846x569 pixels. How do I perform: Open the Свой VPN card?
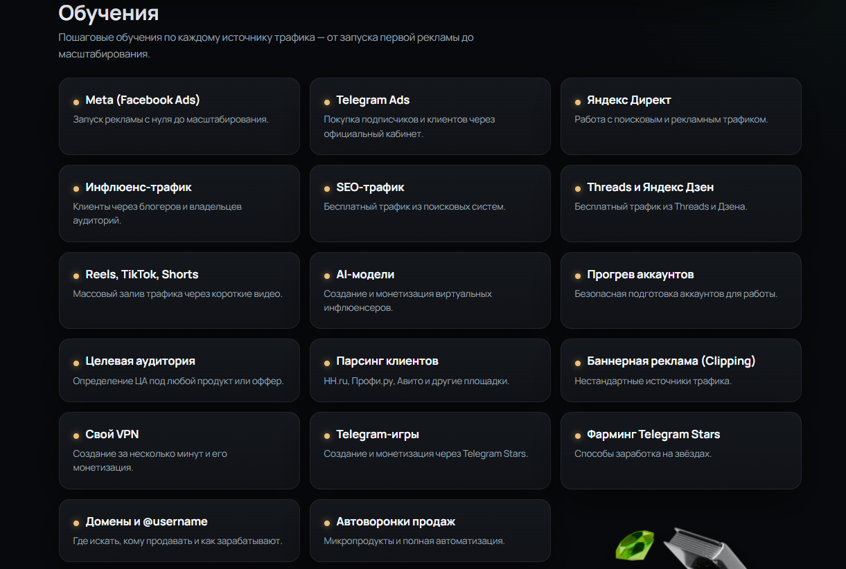[x=179, y=451]
